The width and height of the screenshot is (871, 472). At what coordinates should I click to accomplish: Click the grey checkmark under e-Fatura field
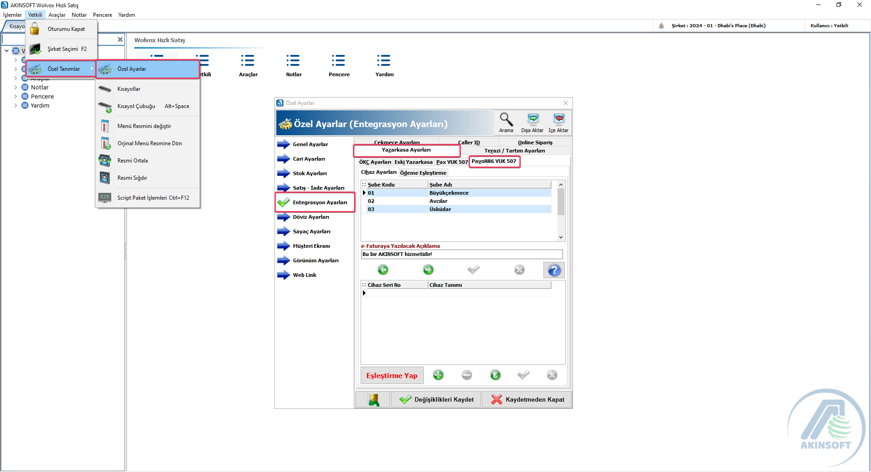click(474, 270)
